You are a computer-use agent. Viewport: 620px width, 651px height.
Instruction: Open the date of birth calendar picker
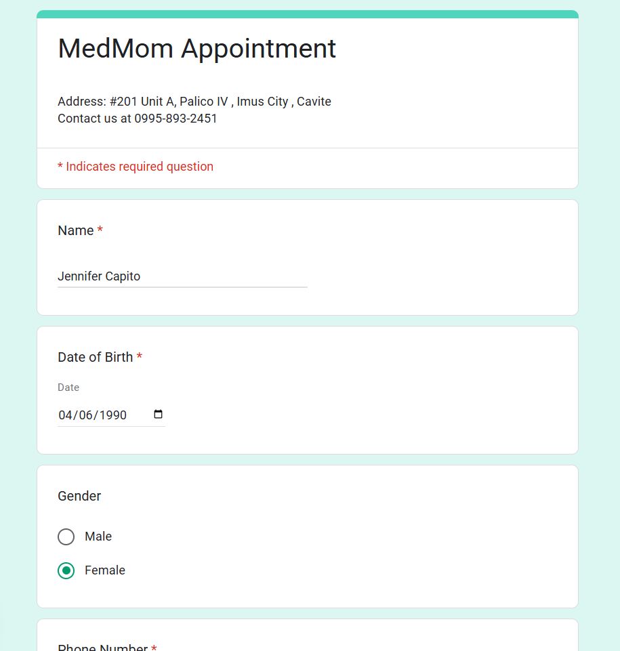click(x=159, y=415)
